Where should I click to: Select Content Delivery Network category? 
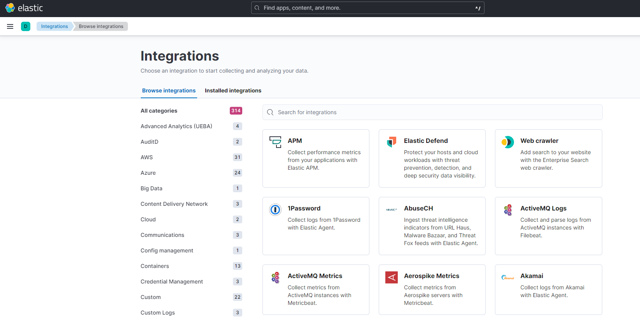coord(174,204)
